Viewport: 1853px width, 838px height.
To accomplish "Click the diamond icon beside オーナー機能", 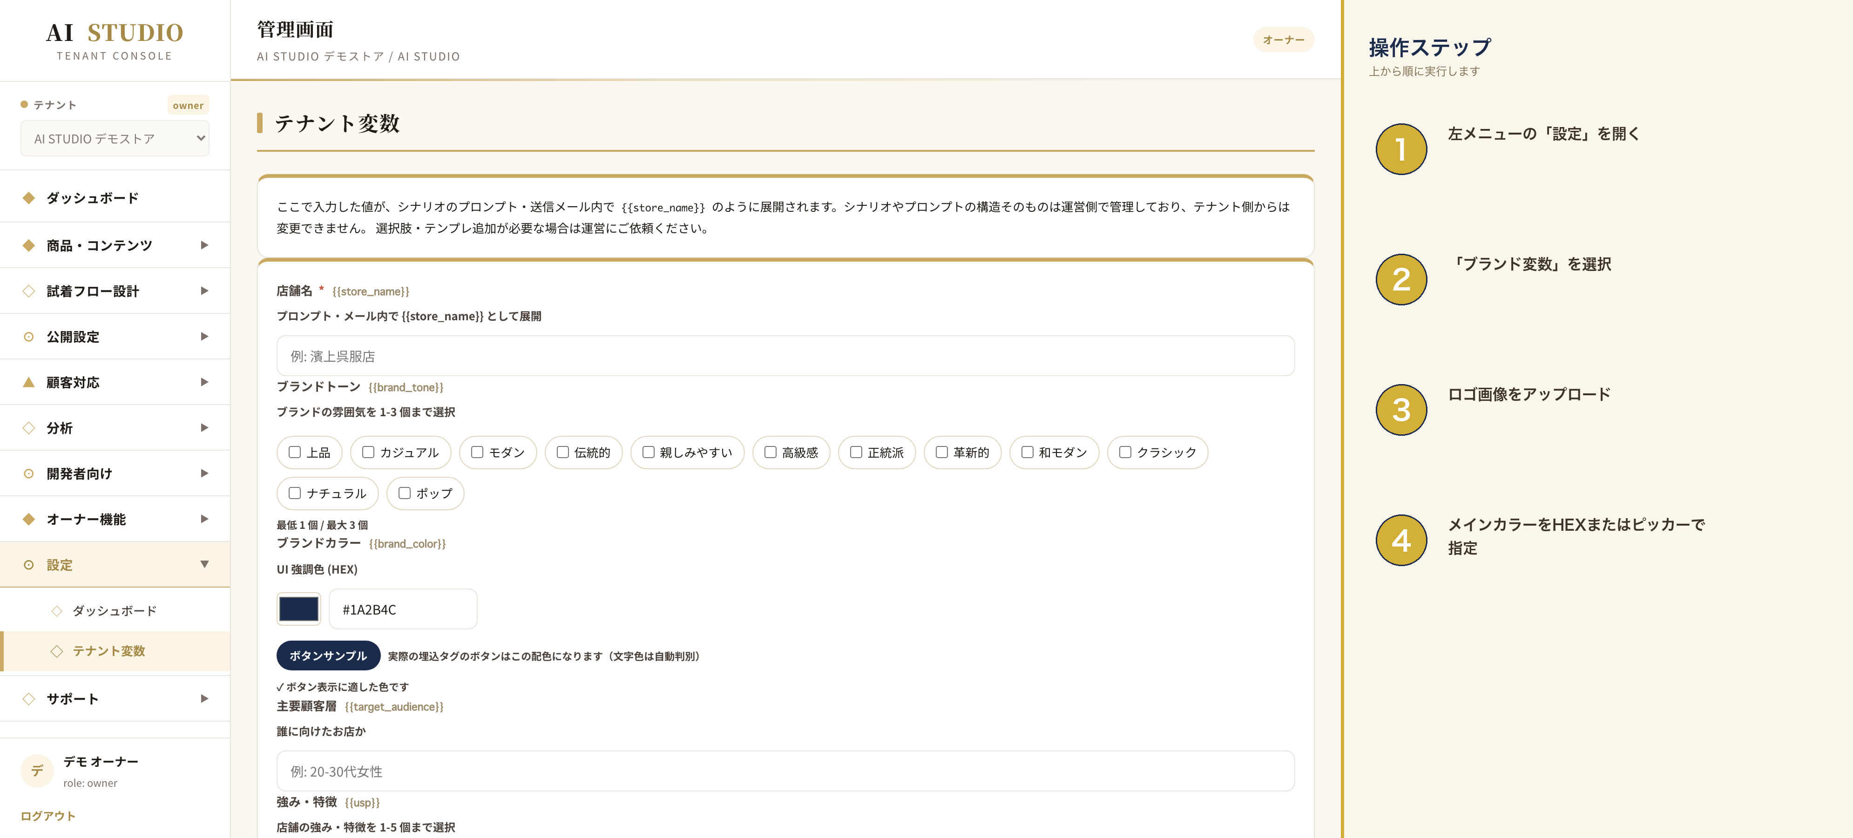I will point(29,520).
